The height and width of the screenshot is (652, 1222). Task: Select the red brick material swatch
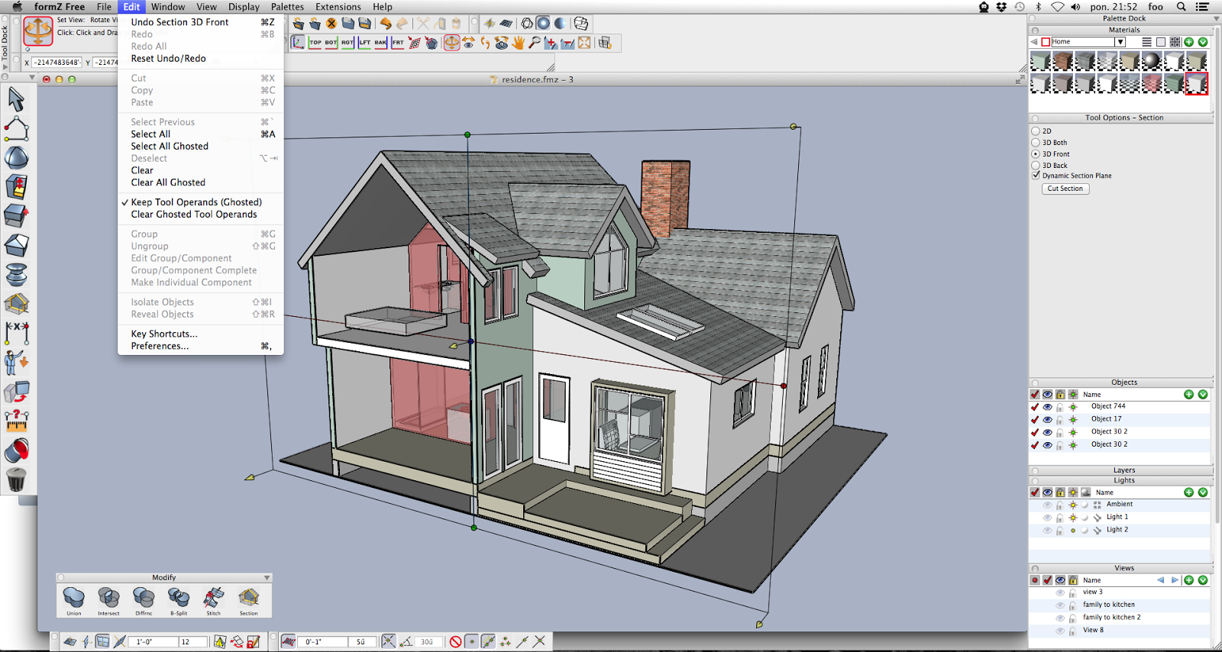coord(1063,60)
